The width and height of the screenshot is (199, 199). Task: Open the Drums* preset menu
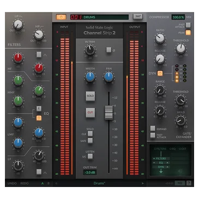(99, 183)
